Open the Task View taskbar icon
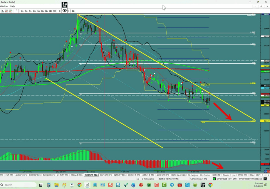The image size is (270, 189). [x=40, y=185]
